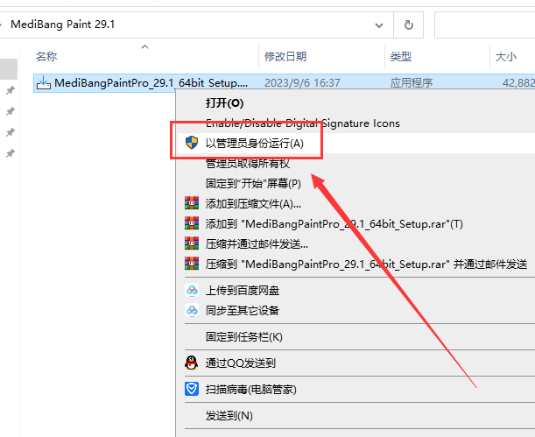Sort files by 修改日期 column header
The width and height of the screenshot is (535, 437).
click(x=285, y=56)
